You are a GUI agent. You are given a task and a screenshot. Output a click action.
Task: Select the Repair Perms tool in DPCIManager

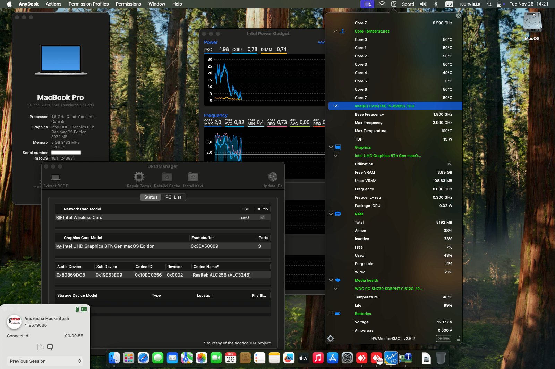click(x=139, y=177)
